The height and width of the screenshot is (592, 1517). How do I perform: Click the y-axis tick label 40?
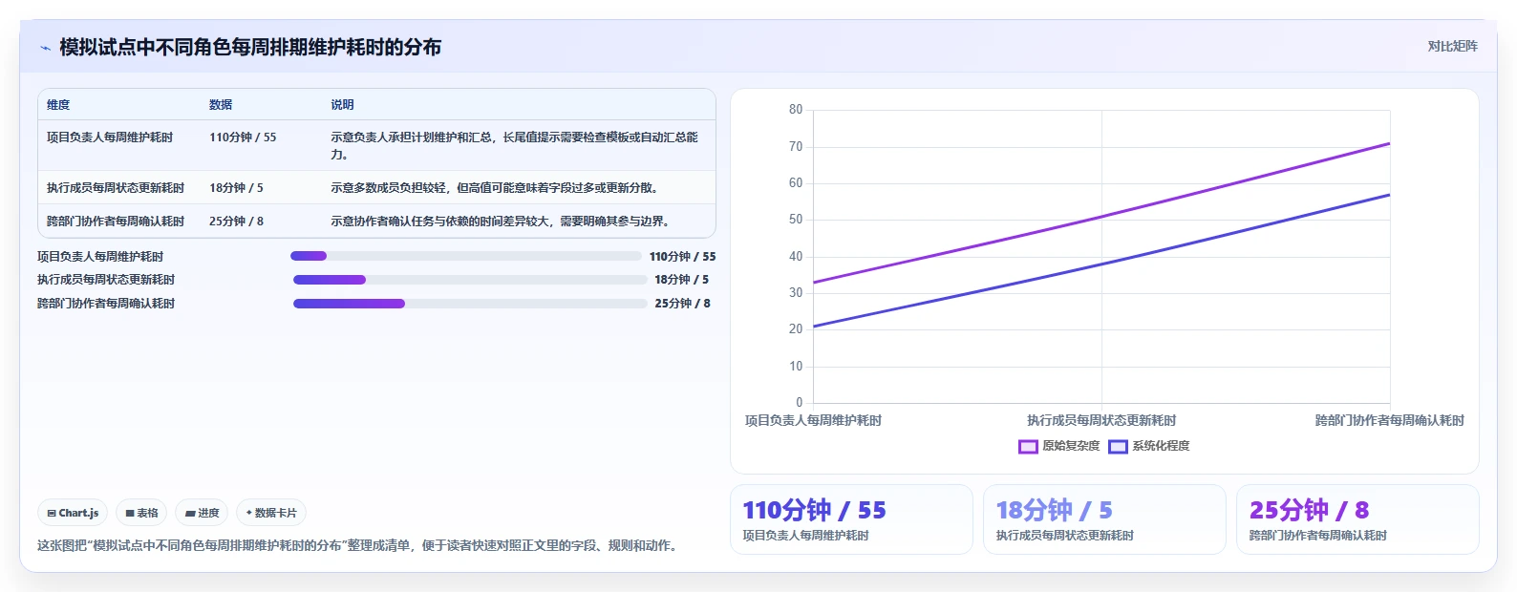point(796,257)
